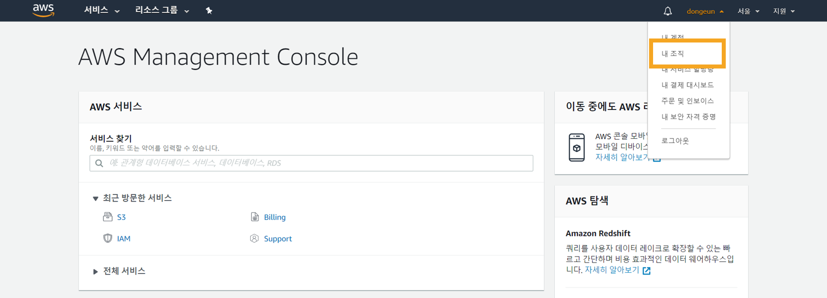Viewport: 827px width, 298px height.
Task: Select 내 보안 자격 증명 menu entry
Action: coord(688,117)
